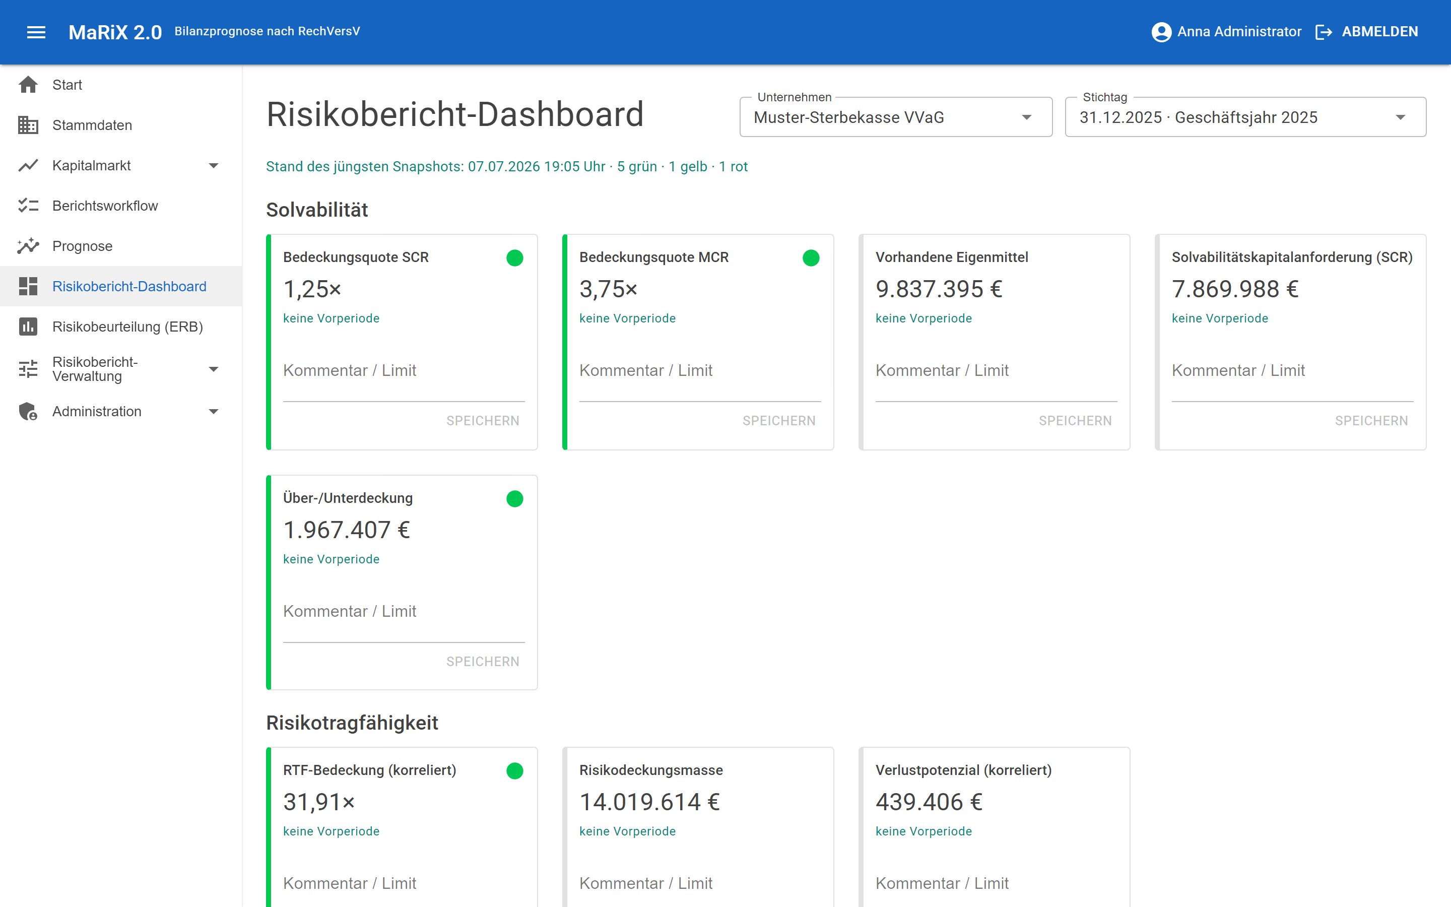Click the logout arrow icon

pyautogui.click(x=1324, y=32)
